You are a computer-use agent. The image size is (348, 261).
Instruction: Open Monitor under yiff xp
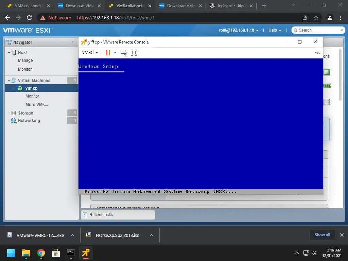(32, 96)
